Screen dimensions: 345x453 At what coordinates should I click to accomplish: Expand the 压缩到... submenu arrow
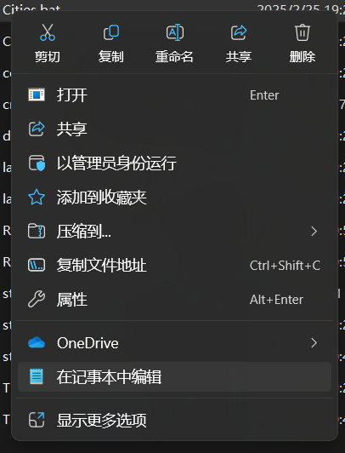[314, 231]
